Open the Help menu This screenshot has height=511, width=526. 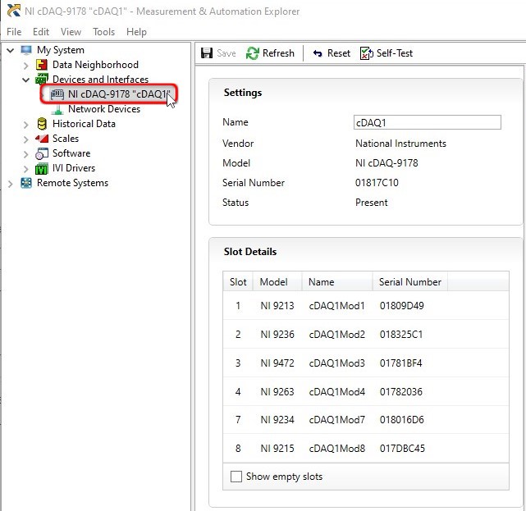[x=136, y=32]
